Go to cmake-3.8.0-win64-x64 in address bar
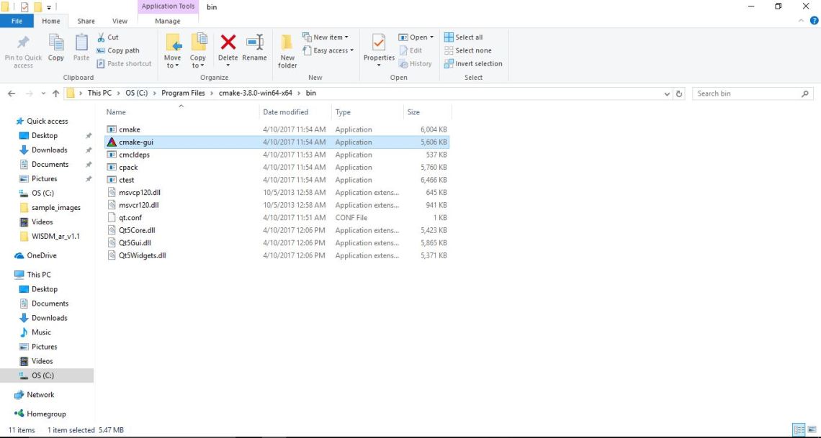The height and width of the screenshot is (438, 821). click(x=256, y=93)
